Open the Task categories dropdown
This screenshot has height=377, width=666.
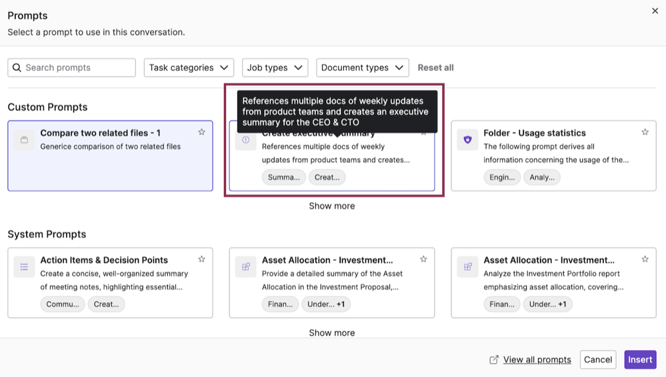[189, 67]
